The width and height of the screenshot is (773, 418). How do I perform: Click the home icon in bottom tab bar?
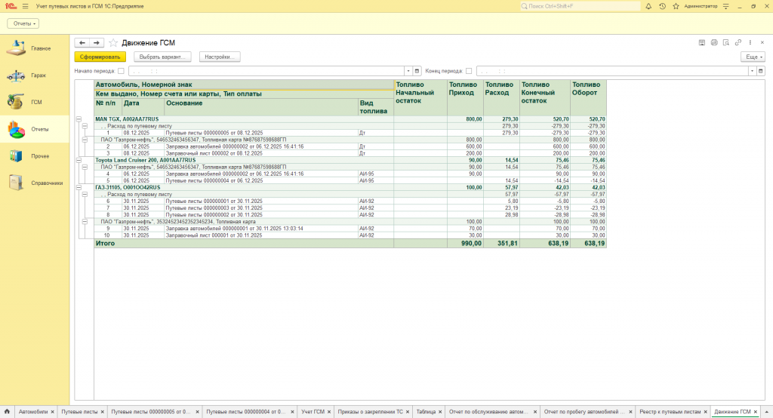[7, 412]
